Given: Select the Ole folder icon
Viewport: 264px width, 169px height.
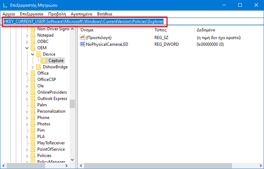Looking at the screenshot, I should point(33,86).
